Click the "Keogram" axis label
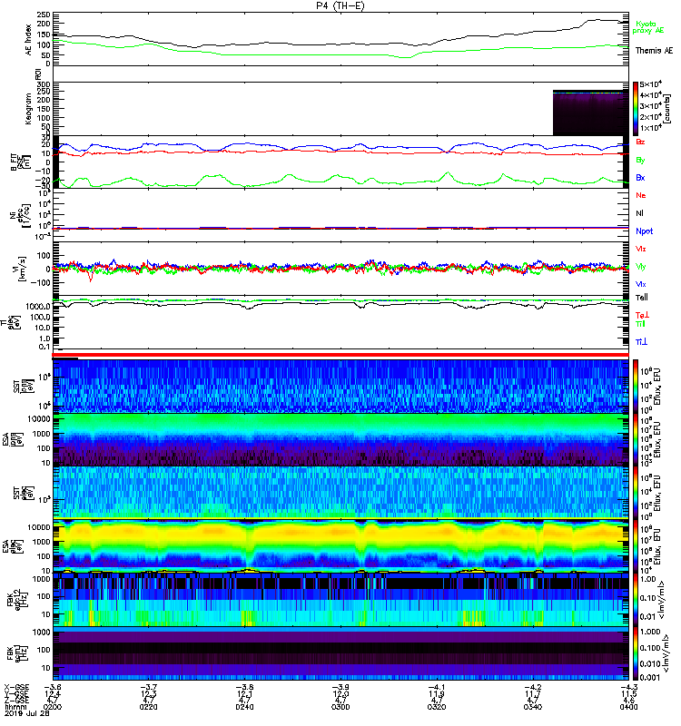This screenshot has height=726, width=681. click(28, 108)
